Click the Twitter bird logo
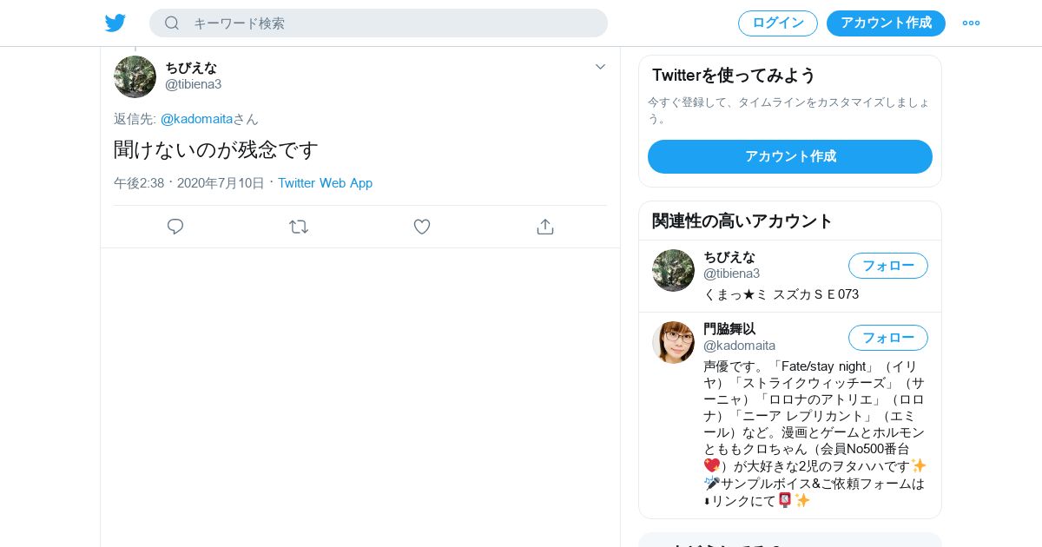The image size is (1042, 547). coord(115,23)
